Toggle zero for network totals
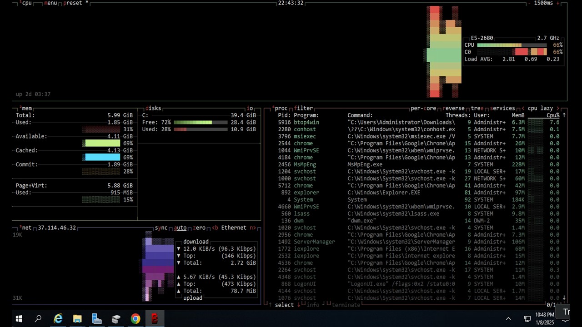This screenshot has width=582, height=327. coord(199,228)
